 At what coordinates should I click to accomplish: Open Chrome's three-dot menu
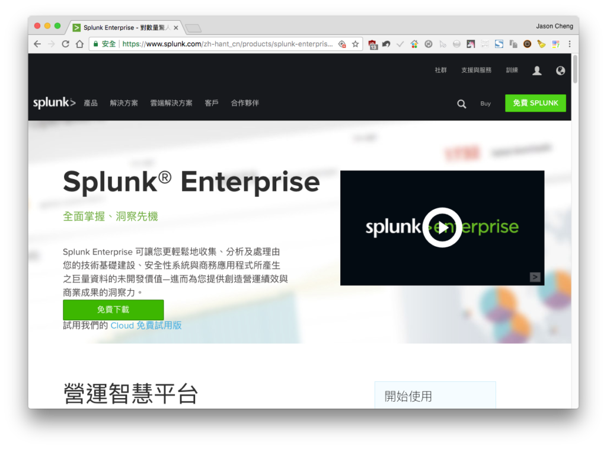(x=570, y=44)
